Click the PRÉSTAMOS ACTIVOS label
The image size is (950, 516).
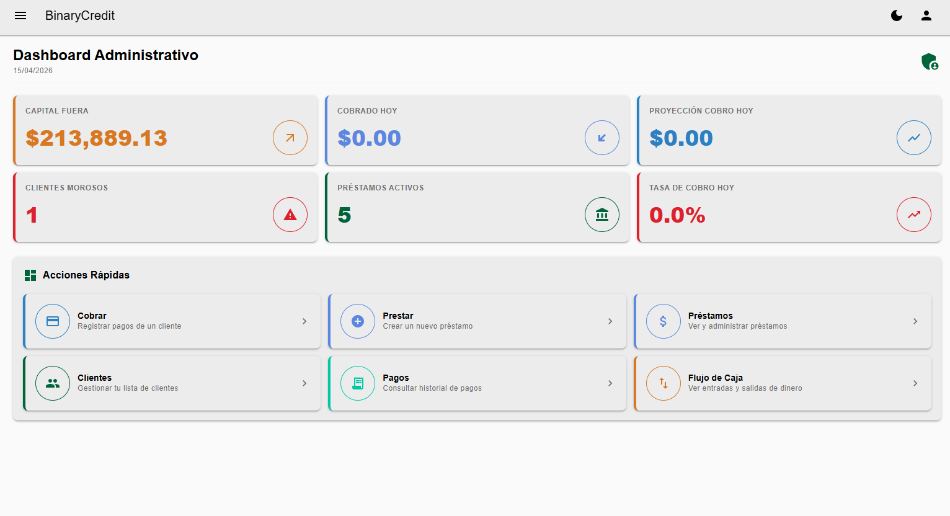click(x=381, y=188)
